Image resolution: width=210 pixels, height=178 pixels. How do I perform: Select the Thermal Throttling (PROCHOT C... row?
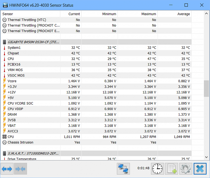[x=96, y=25]
